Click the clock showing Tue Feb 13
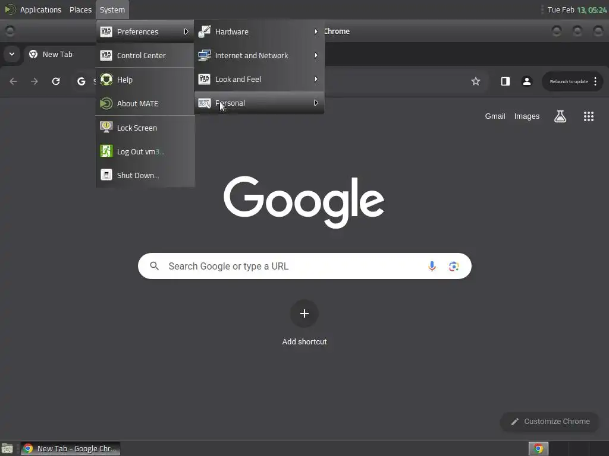The width and height of the screenshot is (609, 456). click(577, 9)
